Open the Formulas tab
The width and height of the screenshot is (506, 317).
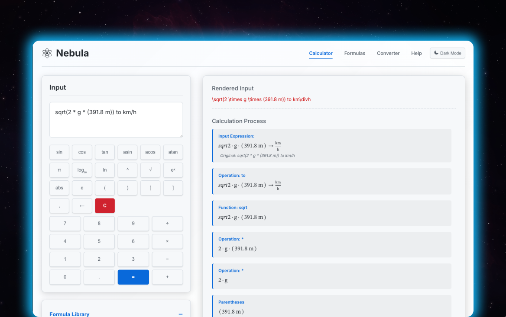[x=354, y=53]
